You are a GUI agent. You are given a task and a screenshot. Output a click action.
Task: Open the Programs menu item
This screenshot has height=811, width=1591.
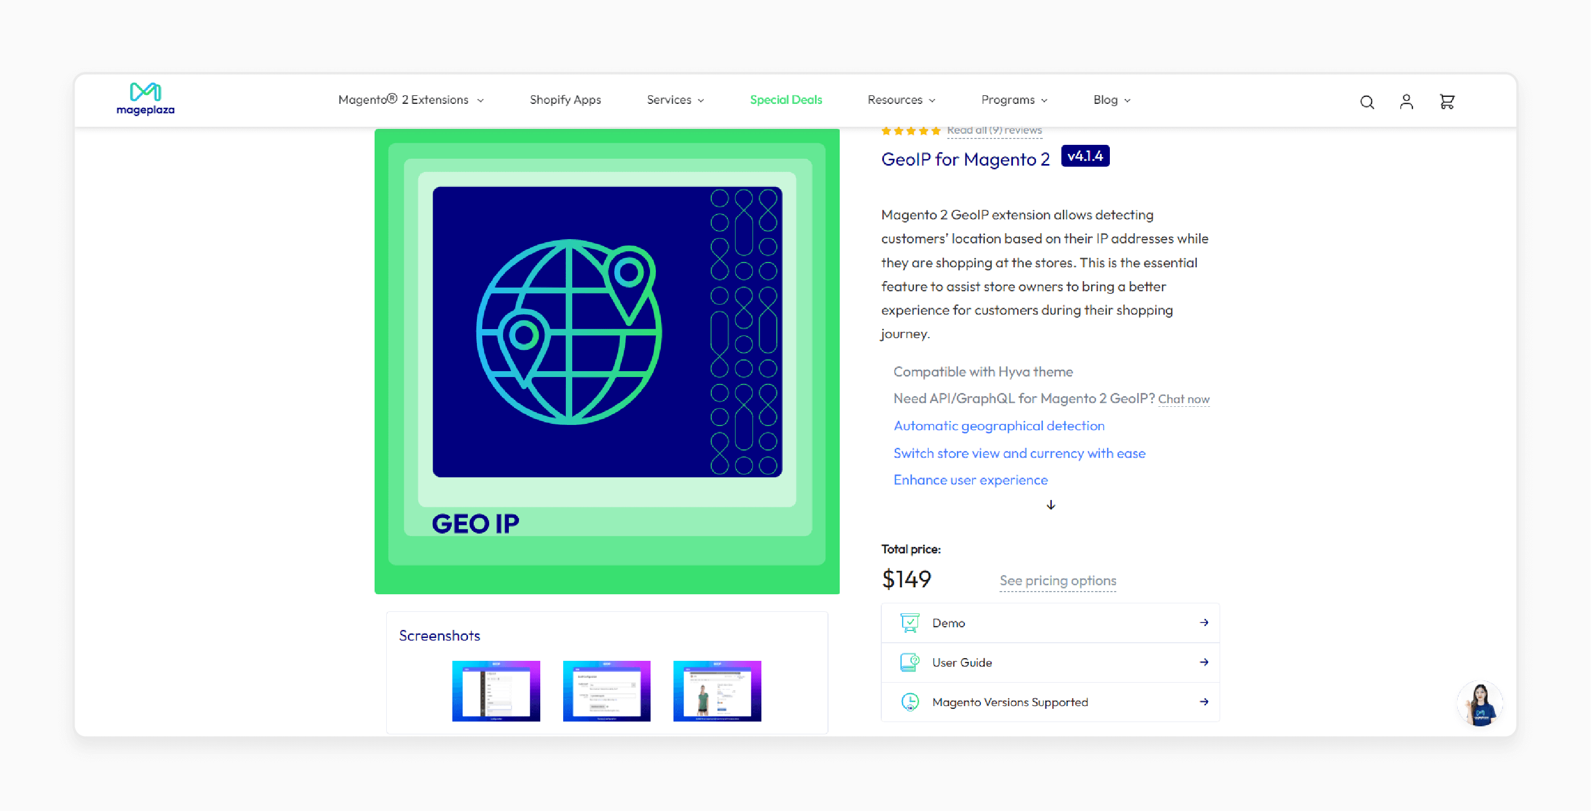(1015, 99)
